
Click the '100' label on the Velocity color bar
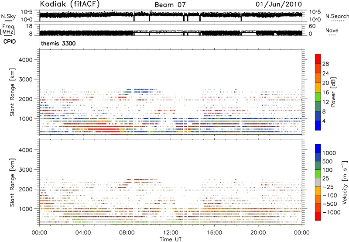[328, 170]
